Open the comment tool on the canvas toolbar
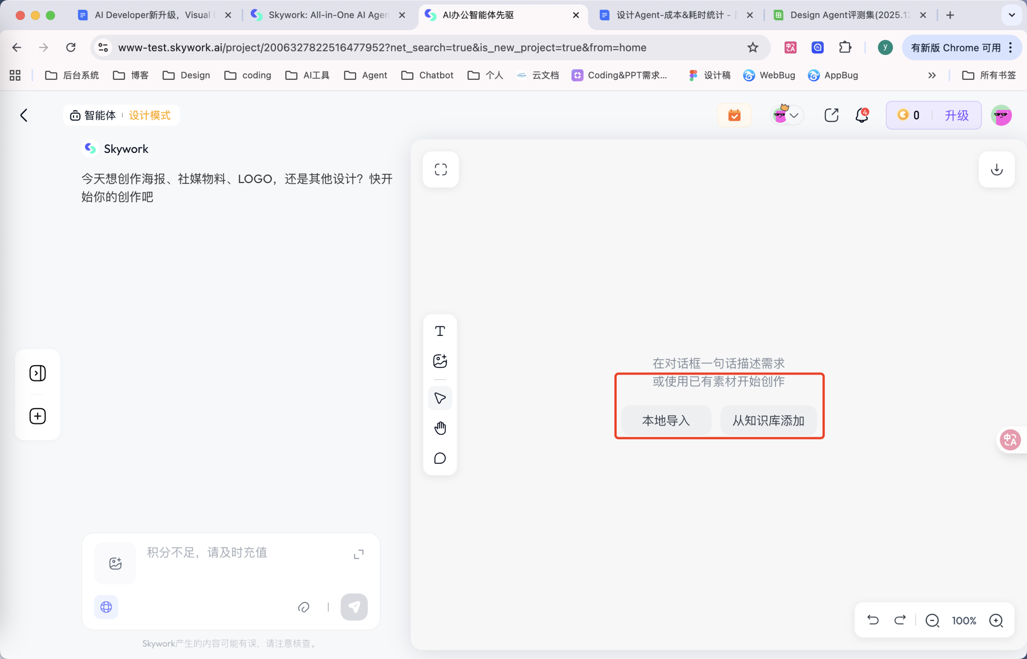This screenshot has width=1027, height=659. [x=440, y=458]
